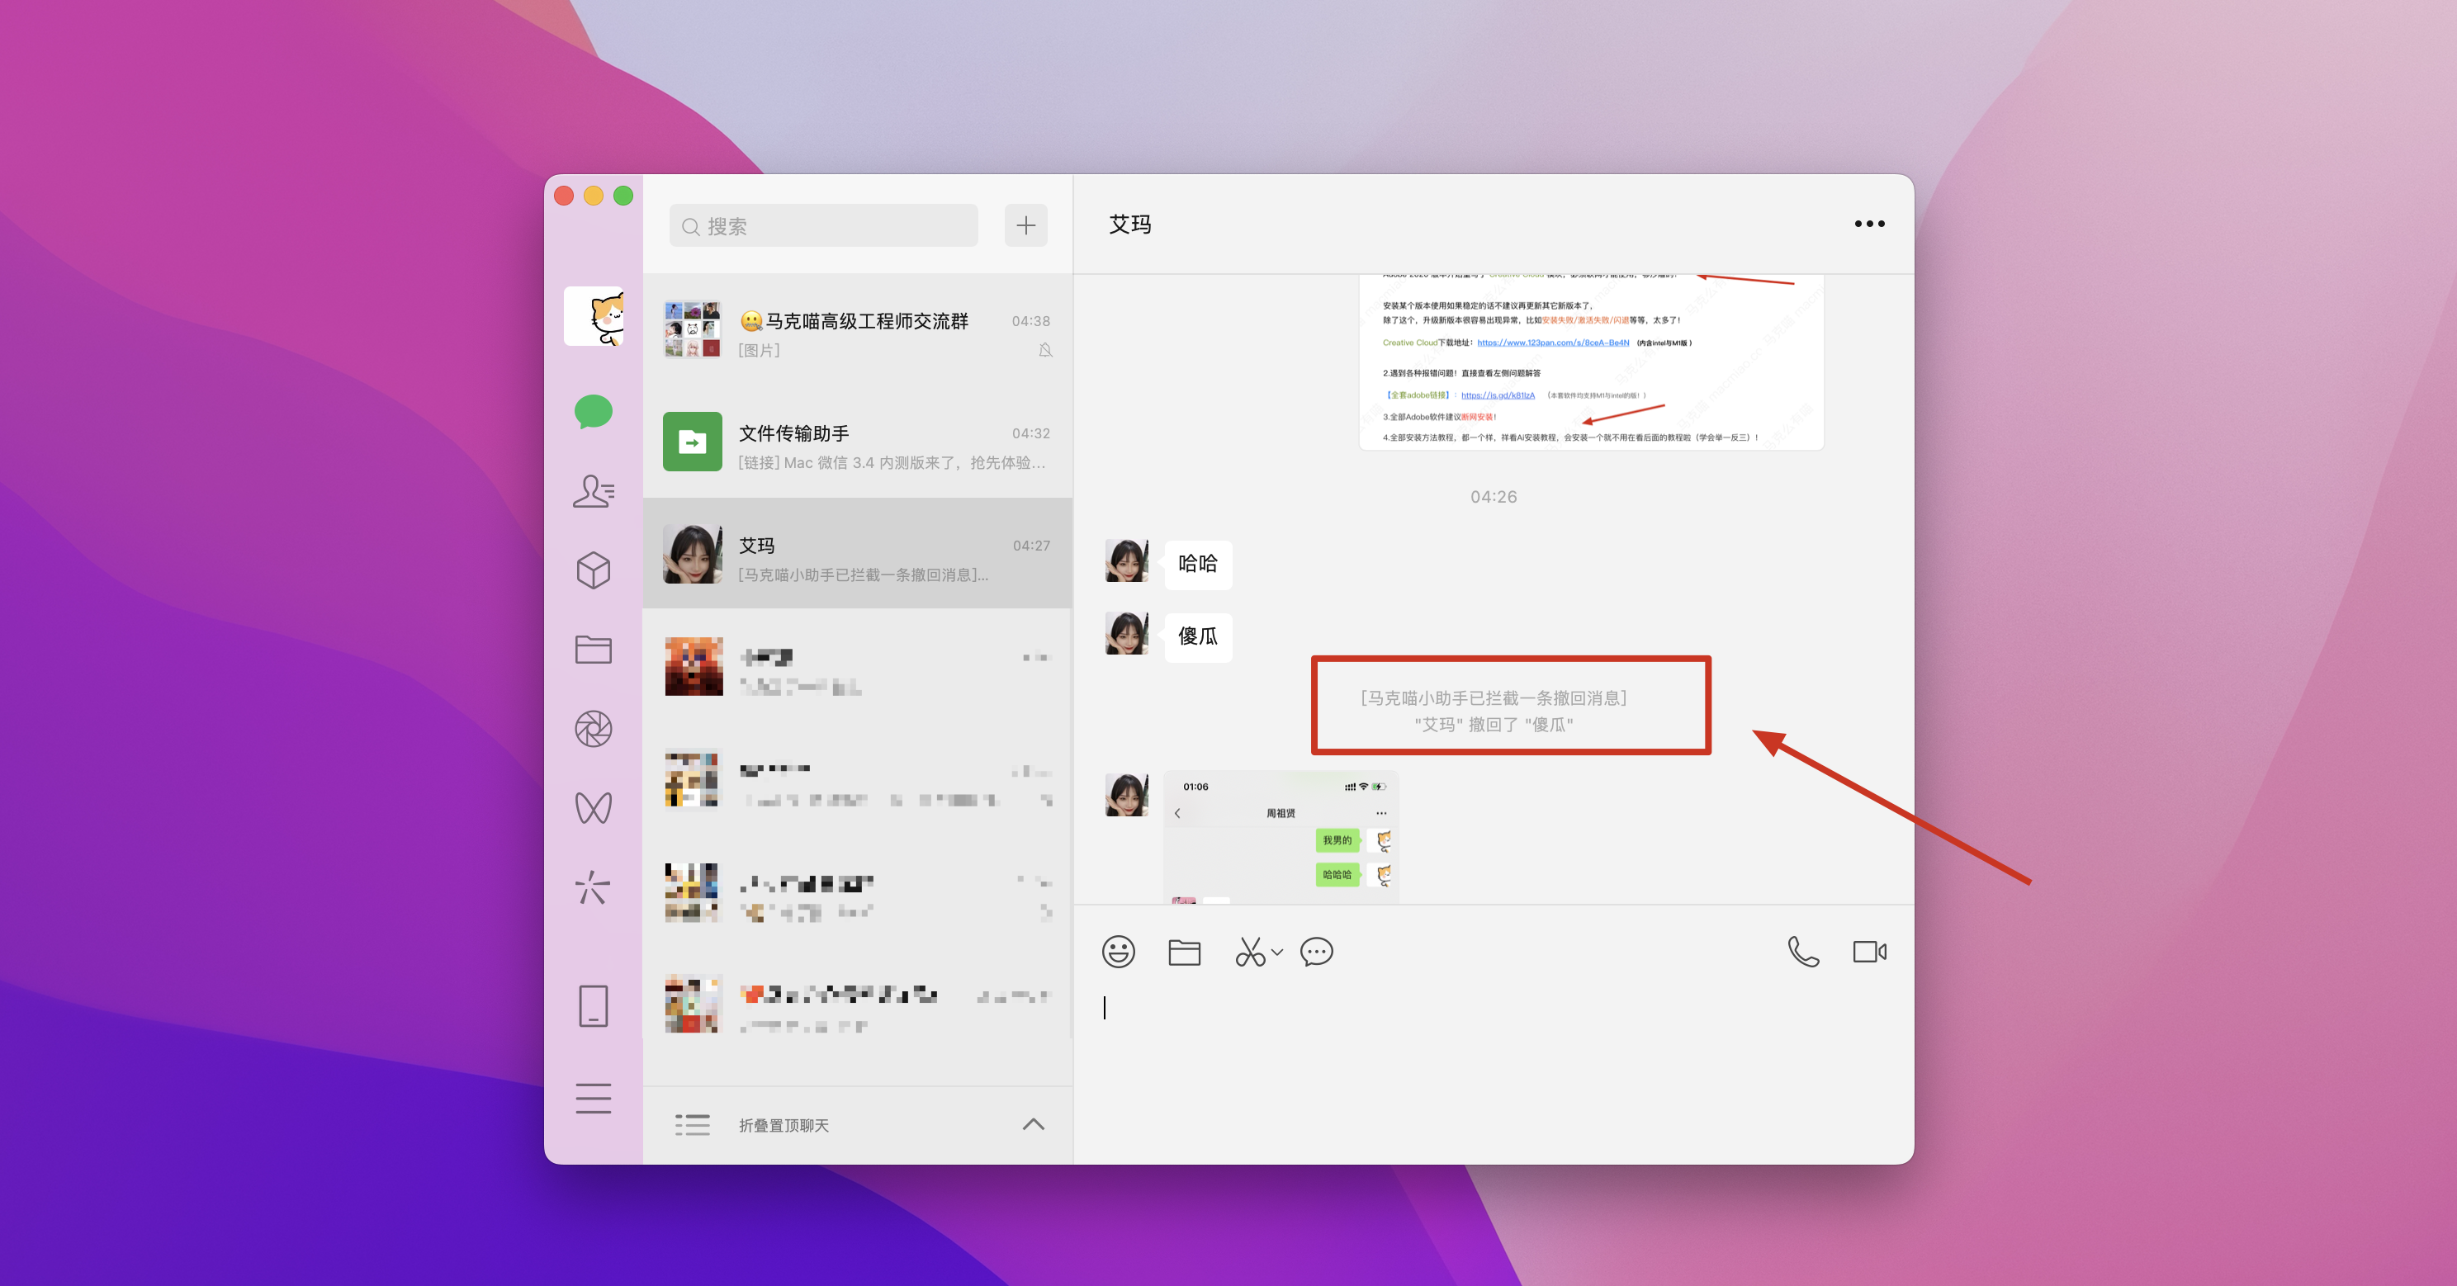Open chat history bubble icon
This screenshot has width=2457, height=1286.
[1316, 952]
